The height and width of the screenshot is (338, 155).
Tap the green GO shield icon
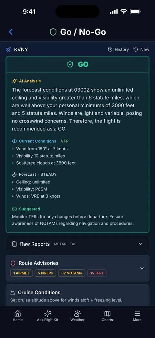pyautogui.click(x=70, y=64)
